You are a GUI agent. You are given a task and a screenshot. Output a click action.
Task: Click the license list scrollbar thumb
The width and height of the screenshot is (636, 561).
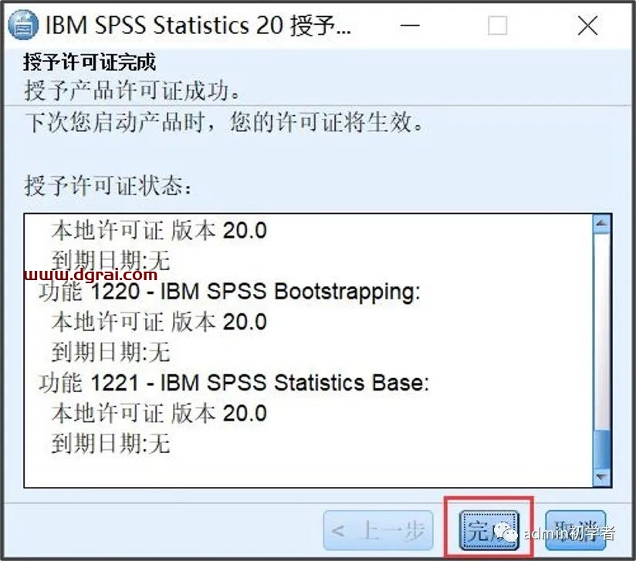pyautogui.click(x=602, y=448)
